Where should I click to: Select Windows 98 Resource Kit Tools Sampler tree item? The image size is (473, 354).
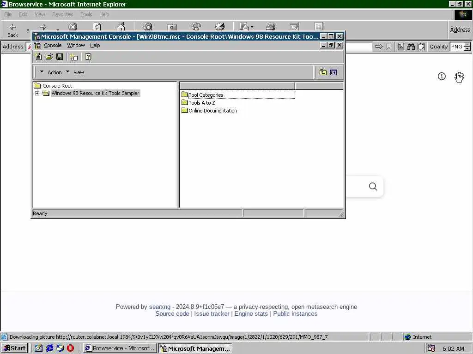tap(95, 93)
